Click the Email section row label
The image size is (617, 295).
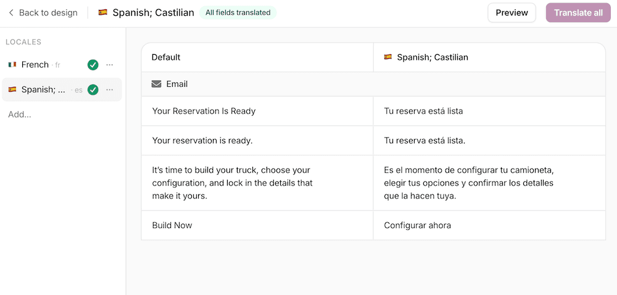(x=176, y=84)
